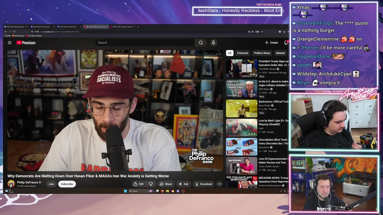Open CBC Kharg Island video thumbnail
This screenshot has width=383, height=215.
[241, 88]
